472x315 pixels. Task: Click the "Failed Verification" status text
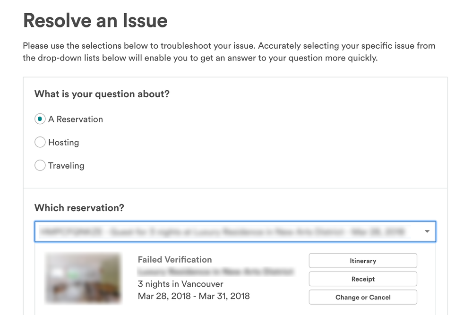pyautogui.click(x=175, y=259)
